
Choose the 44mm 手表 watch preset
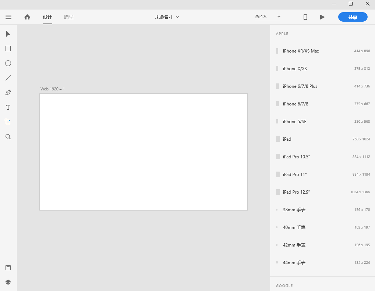point(323,263)
